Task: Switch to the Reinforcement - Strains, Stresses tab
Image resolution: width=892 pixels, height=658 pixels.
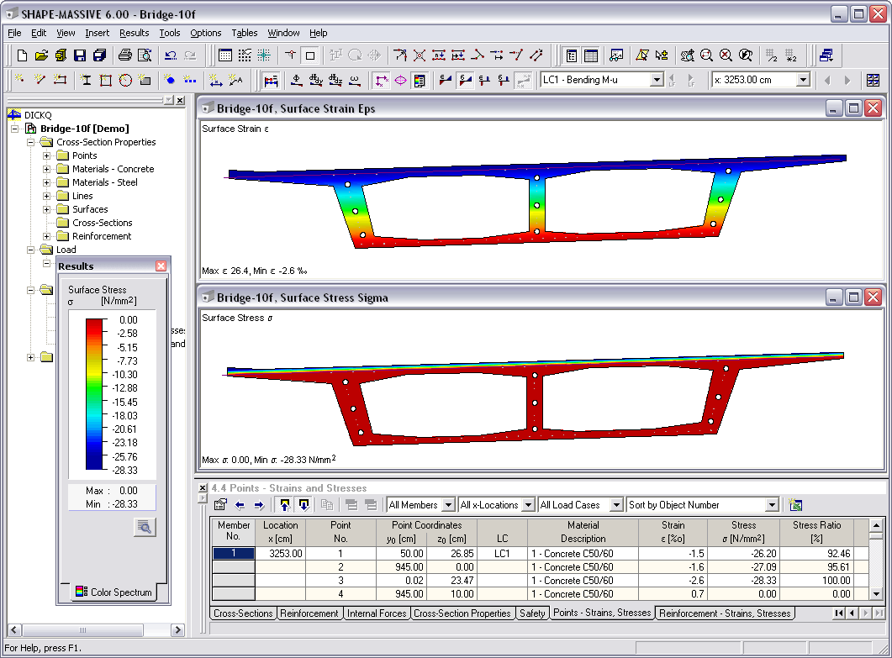Action: pos(725,613)
